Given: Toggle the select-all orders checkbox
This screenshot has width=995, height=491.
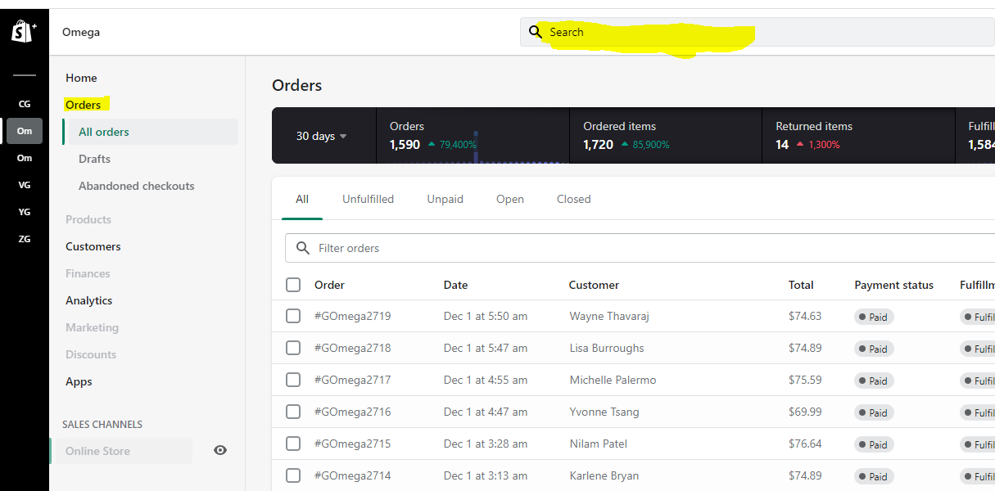Looking at the screenshot, I should click(293, 285).
